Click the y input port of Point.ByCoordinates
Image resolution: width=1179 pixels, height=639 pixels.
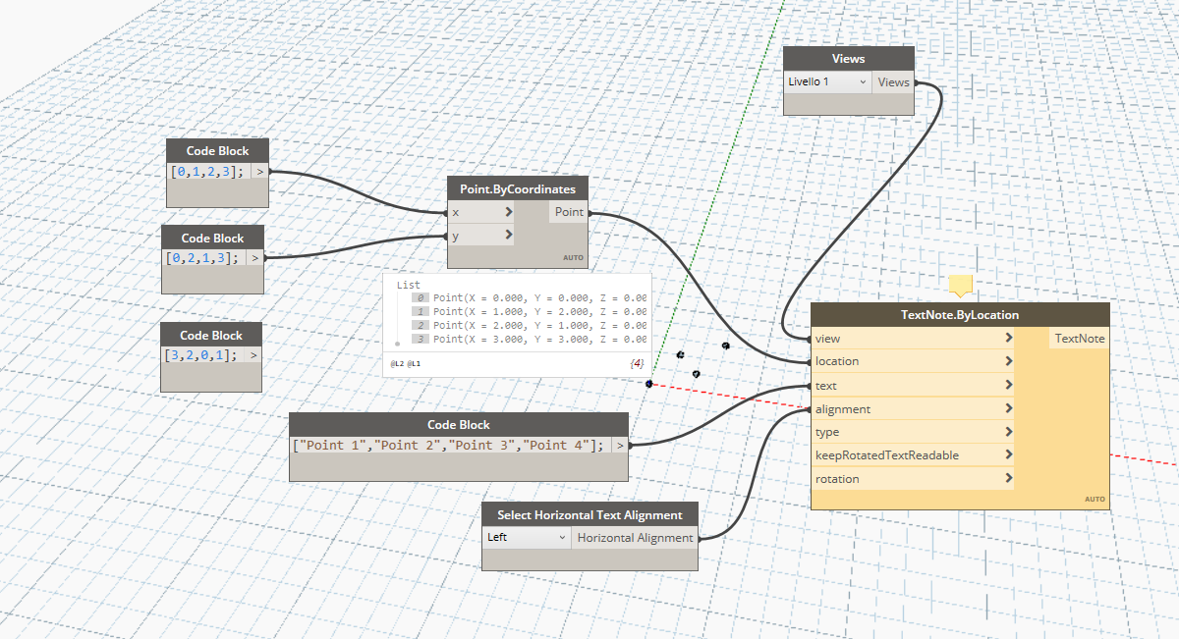(481, 236)
